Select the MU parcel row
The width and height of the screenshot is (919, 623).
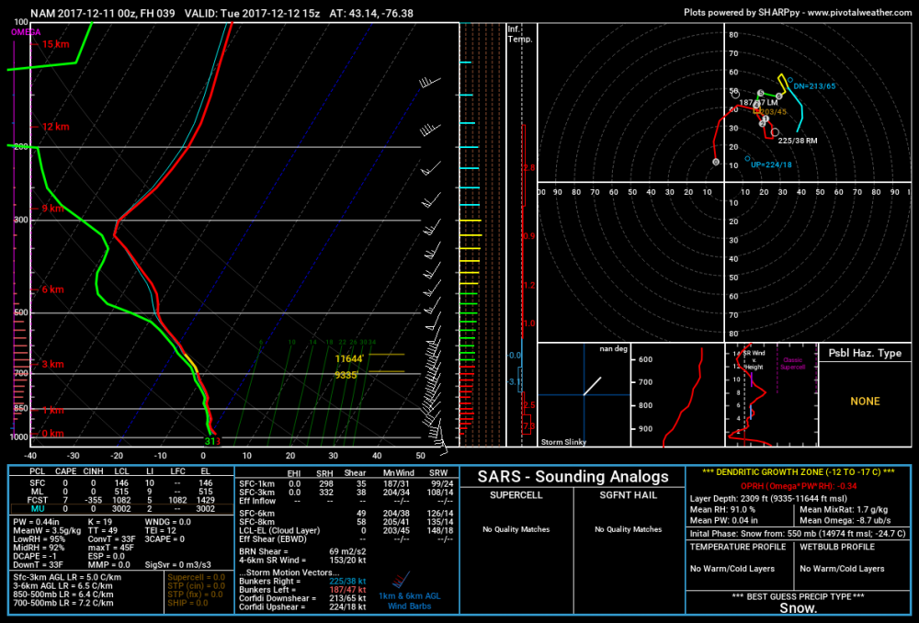point(121,509)
